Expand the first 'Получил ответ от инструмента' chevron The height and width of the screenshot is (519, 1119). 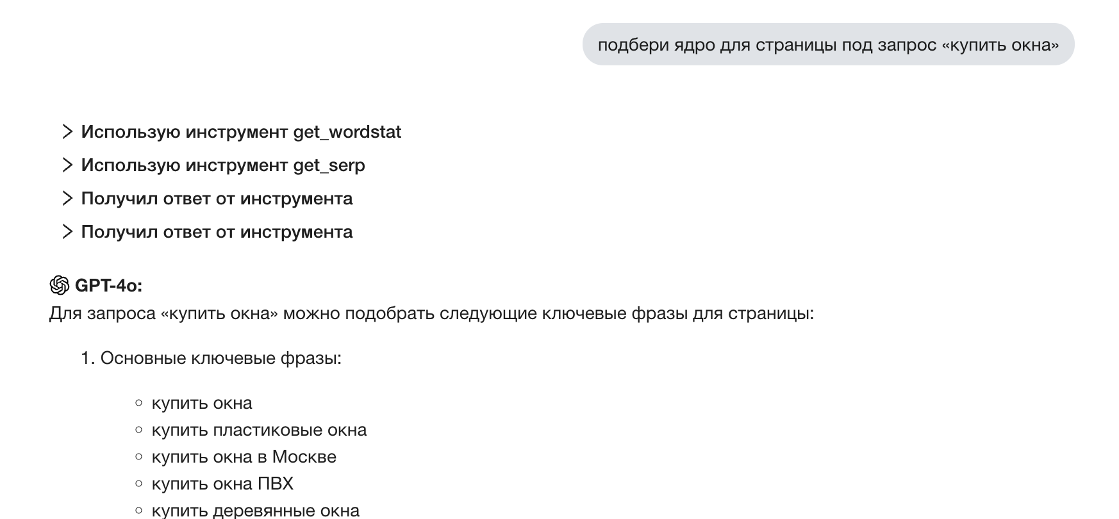tap(67, 199)
